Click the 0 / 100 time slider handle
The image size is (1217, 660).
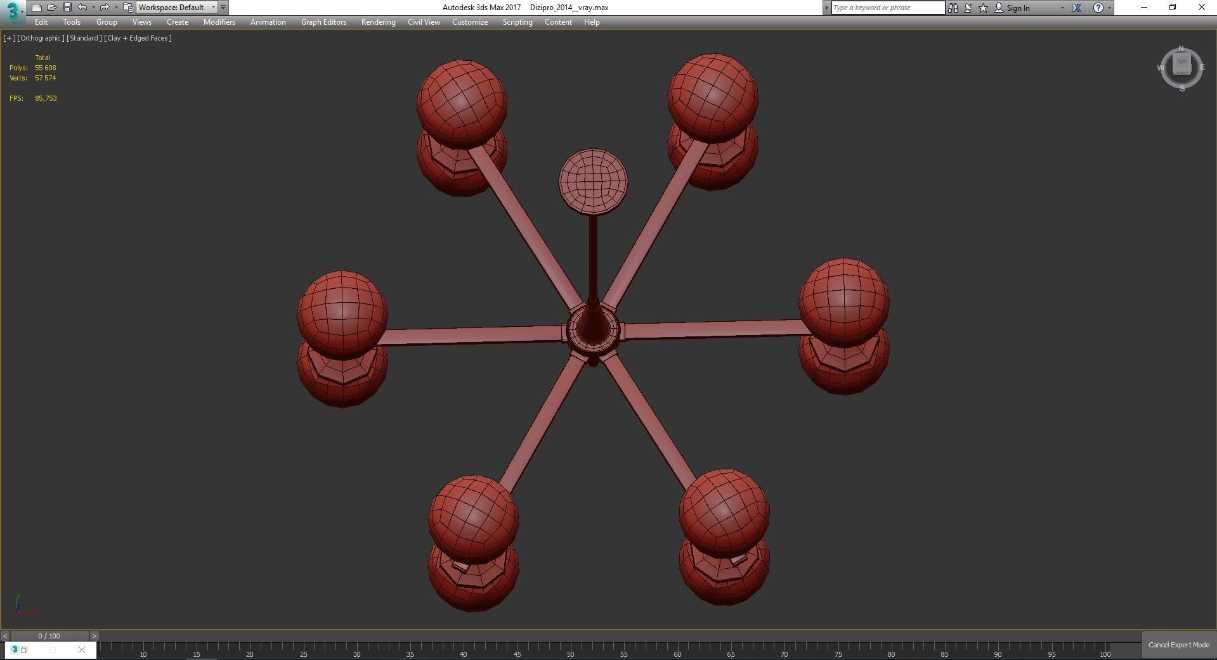pyautogui.click(x=49, y=636)
